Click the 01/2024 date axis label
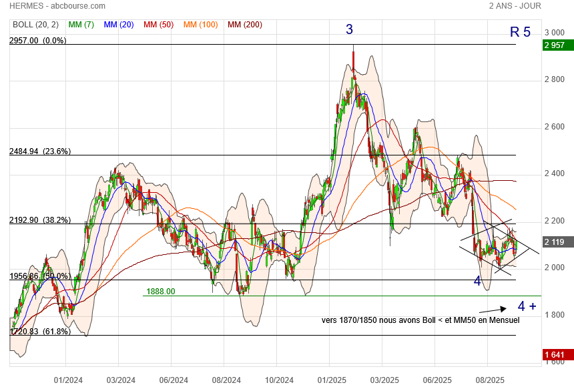 pos(68,380)
